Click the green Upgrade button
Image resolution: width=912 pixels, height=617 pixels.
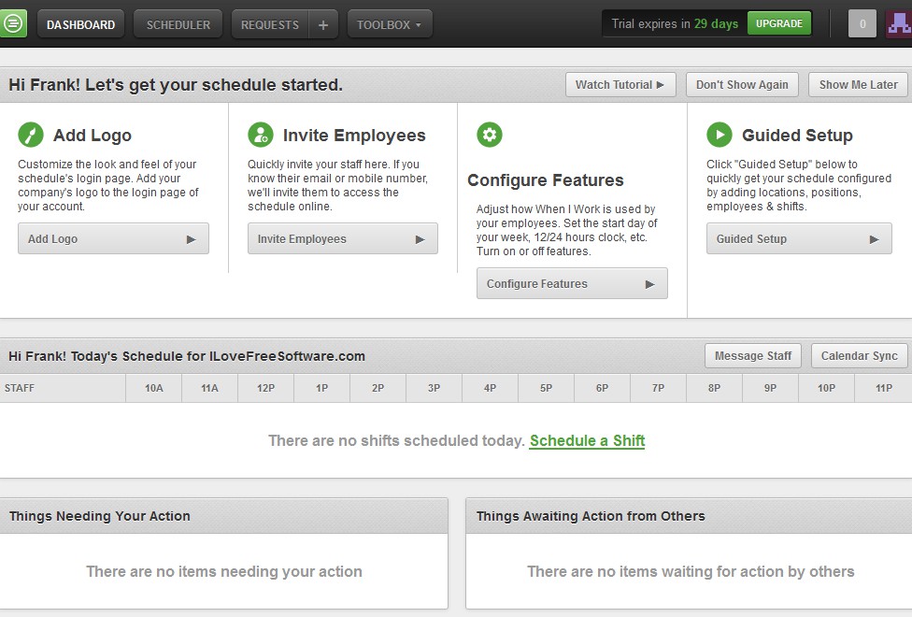[778, 24]
